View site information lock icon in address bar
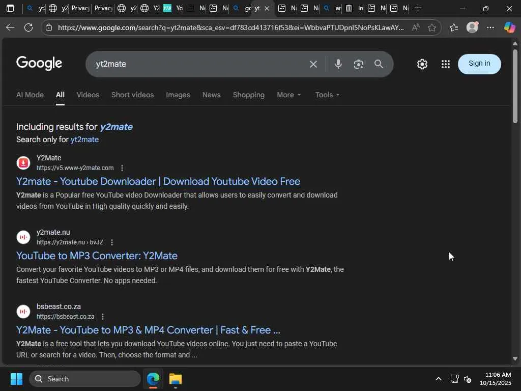The width and height of the screenshot is (521, 391). click(x=49, y=27)
